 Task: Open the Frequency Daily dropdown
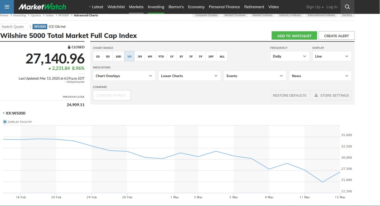pyautogui.click(x=289, y=56)
